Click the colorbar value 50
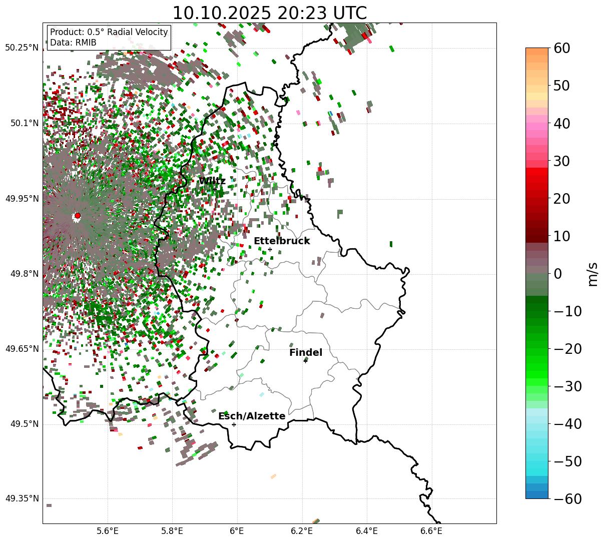Screen dimensions: 604x541 pos(561,86)
